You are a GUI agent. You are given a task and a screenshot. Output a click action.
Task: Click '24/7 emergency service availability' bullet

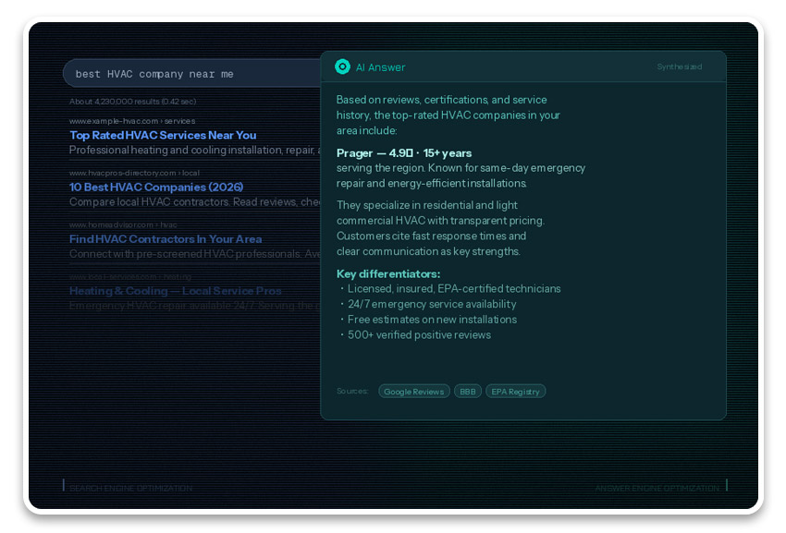[432, 304]
